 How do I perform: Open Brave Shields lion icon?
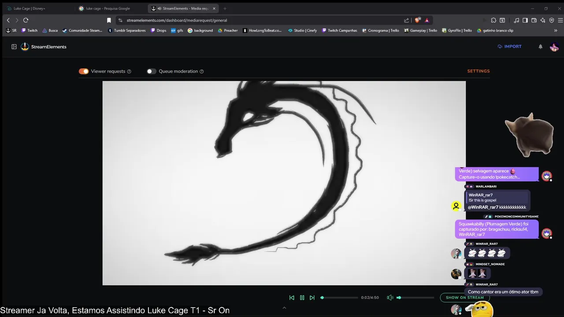[417, 20]
